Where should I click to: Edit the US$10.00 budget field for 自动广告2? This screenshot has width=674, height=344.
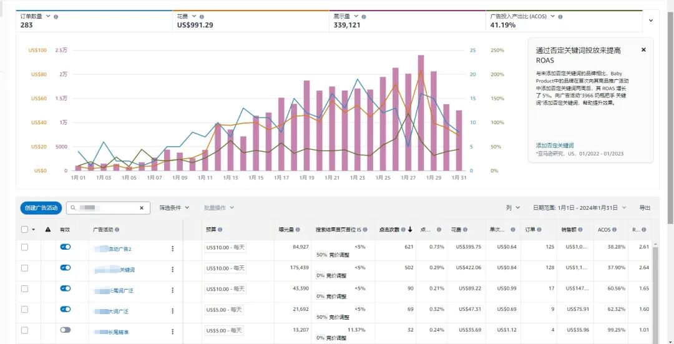point(225,247)
